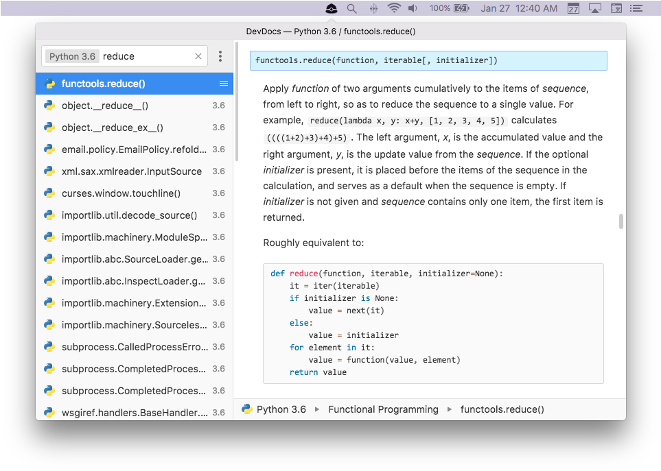
Task: Click Python icon beside importlib.abc.SourceLoader.ge...
Action: click(49, 259)
